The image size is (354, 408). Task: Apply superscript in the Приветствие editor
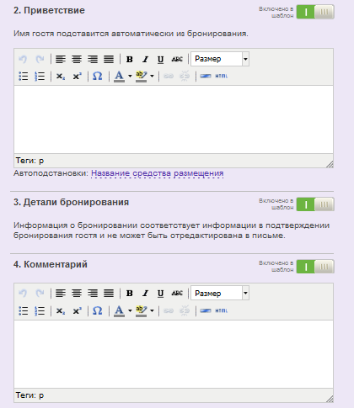[77, 76]
